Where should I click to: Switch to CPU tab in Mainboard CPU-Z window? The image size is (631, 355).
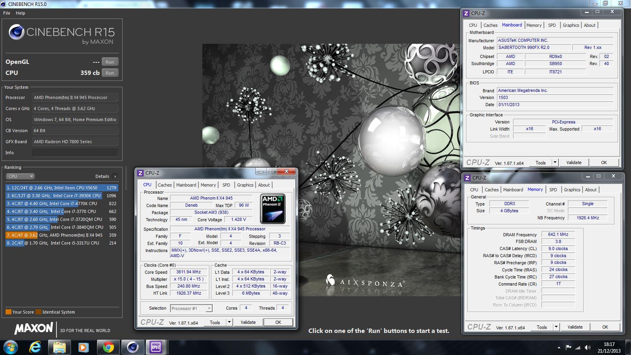[x=473, y=25]
